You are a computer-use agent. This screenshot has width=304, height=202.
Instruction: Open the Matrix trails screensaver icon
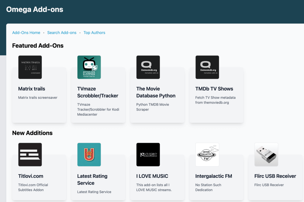(x=30, y=67)
